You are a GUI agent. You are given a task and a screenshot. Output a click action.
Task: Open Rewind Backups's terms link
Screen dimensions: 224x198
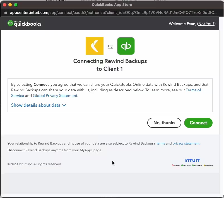point(161,143)
